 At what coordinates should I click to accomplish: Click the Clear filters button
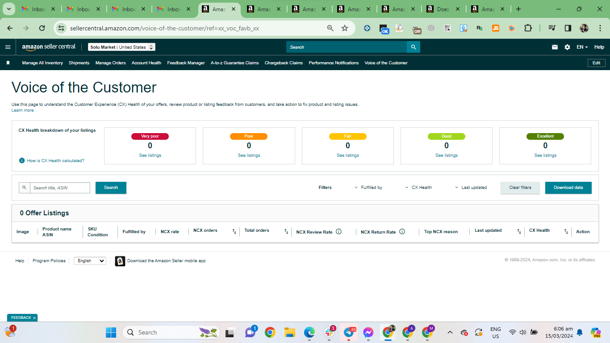coord(520,188)
